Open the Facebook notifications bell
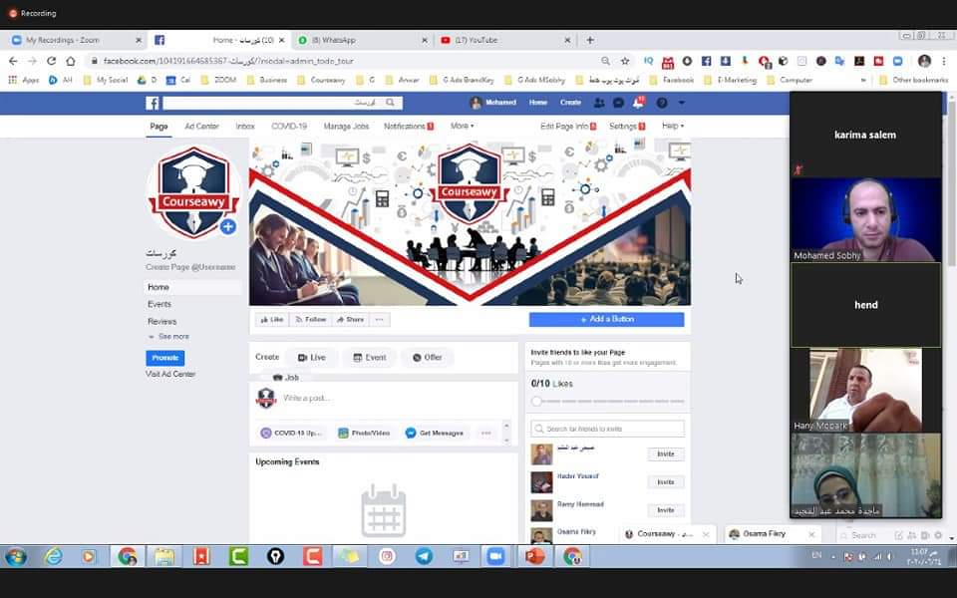Viewport: 957px width, 598px height. [638, 103]
